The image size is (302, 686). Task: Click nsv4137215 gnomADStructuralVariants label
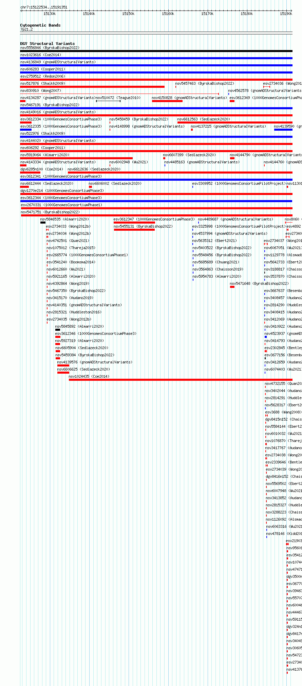[228, 126]
